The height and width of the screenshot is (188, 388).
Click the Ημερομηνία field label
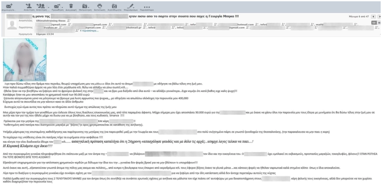25,34
